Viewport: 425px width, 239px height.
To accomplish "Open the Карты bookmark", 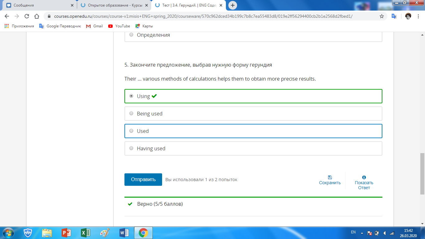I will [x=144, y=26].
